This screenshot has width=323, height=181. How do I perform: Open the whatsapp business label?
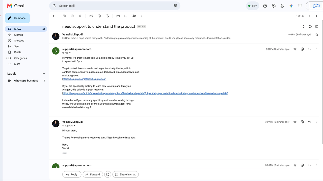tap(26, 81)
